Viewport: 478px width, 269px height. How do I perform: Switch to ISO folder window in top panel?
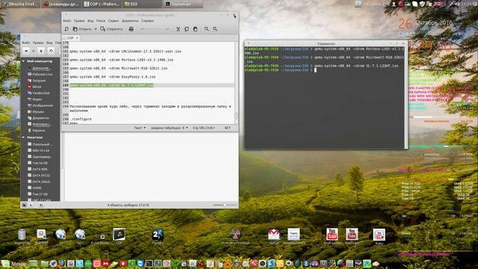[x=142, y=4]
